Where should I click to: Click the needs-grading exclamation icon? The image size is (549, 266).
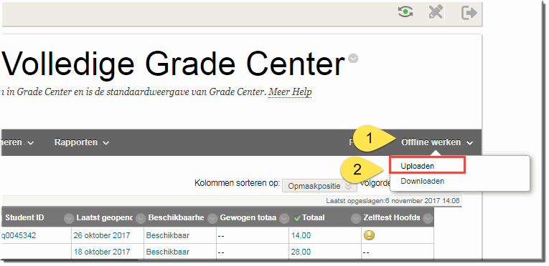[370, 235]
